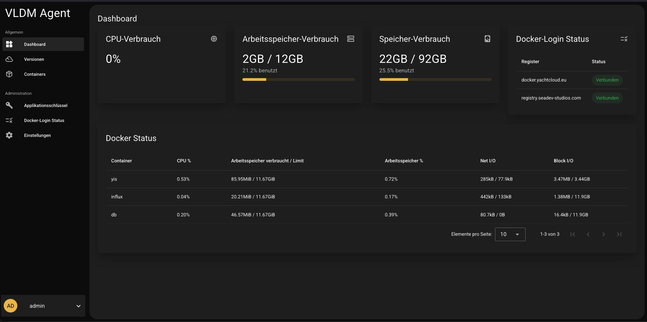The width and height of the screenshot is (647, 322).
Task: Go to next page of Docker Status table
Action: (x=603, y=234)
